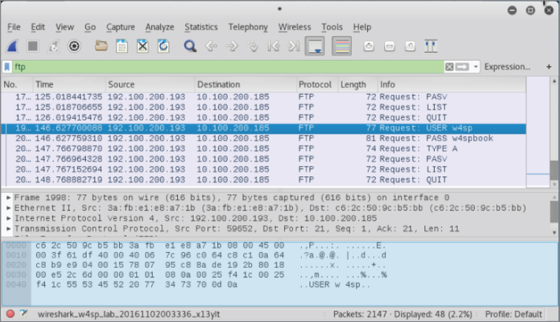Click the red capture status indicator
560x322 pixels.
(10, 314)
